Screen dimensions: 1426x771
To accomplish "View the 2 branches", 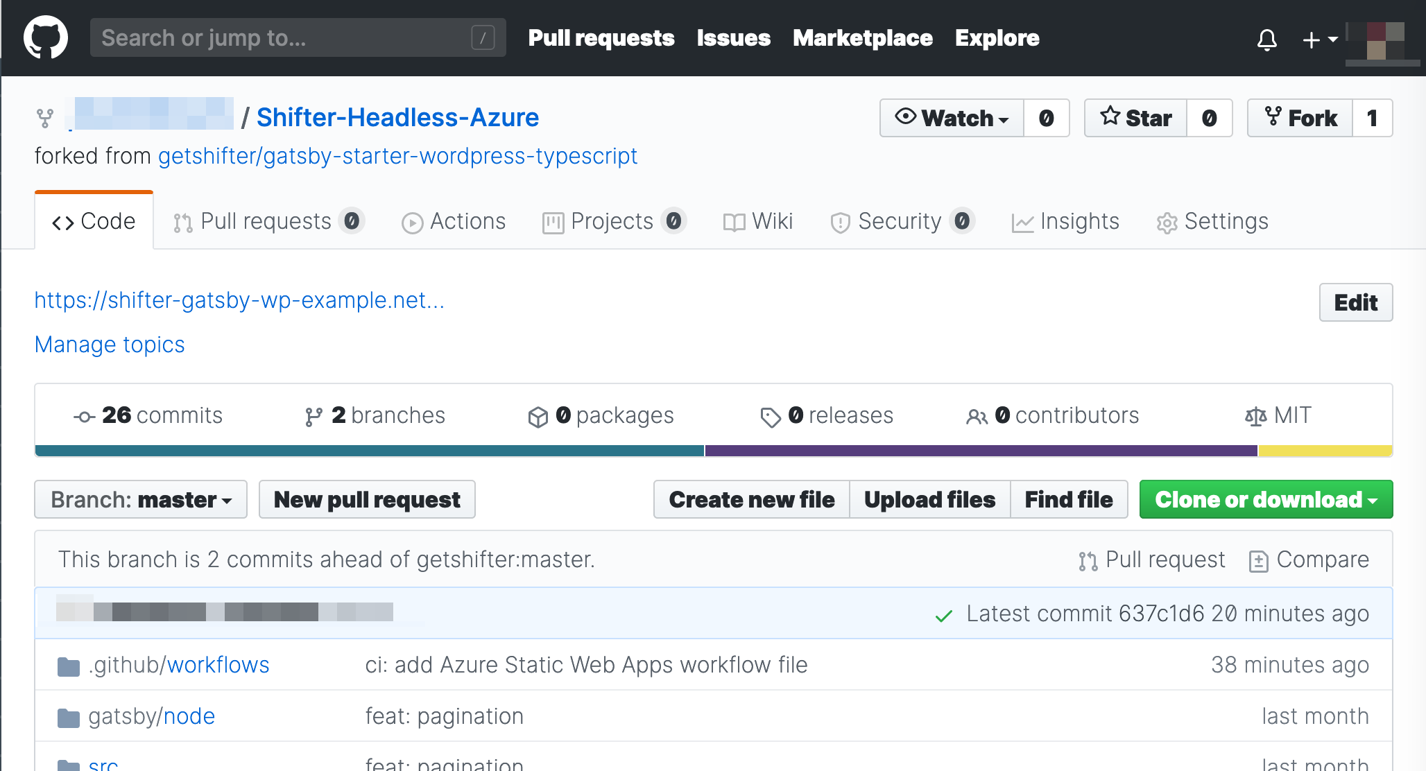I will 375,415.
